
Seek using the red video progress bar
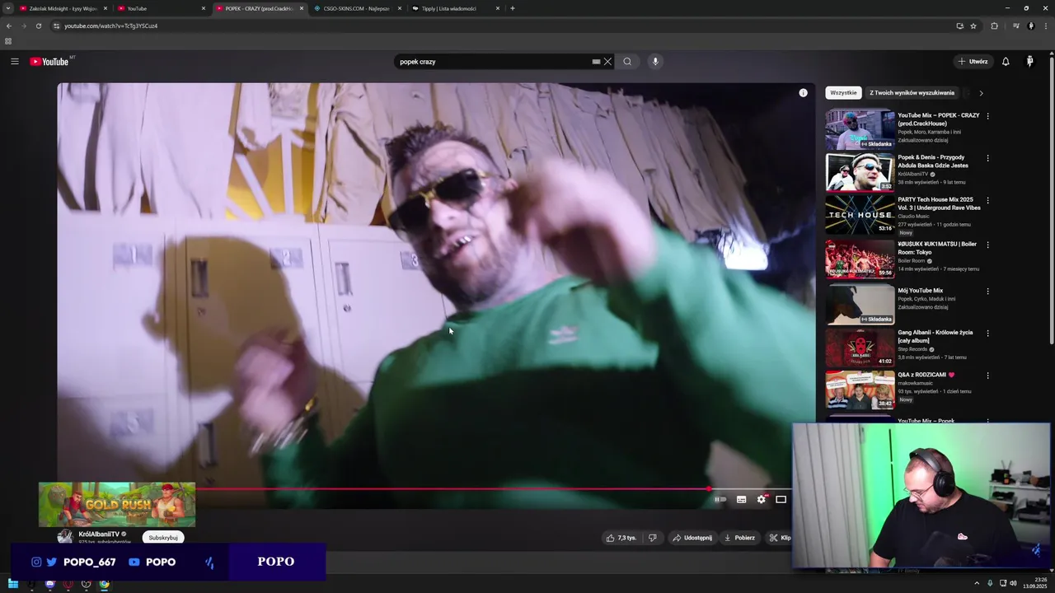tap(452, 489)
